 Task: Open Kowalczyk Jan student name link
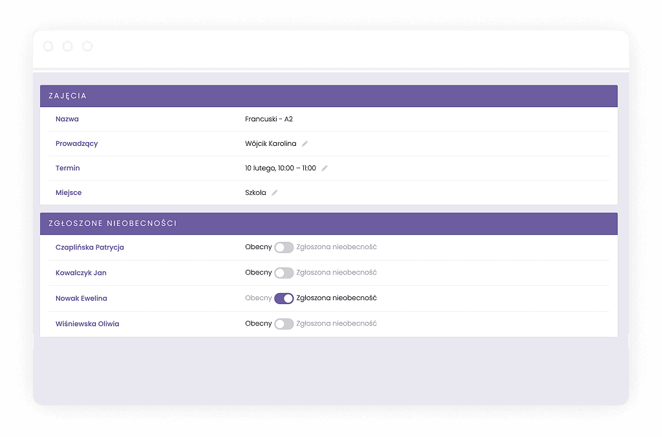(81, 273)
